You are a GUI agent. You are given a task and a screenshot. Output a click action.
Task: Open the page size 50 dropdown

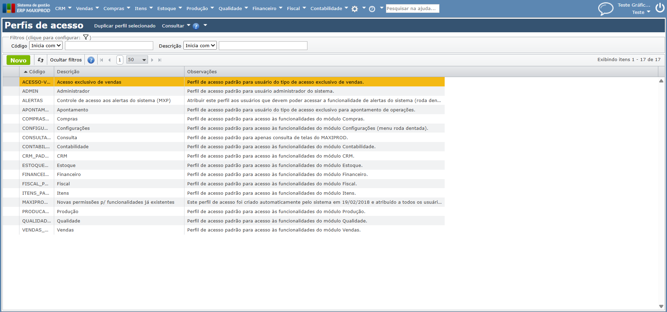point(137,60)
